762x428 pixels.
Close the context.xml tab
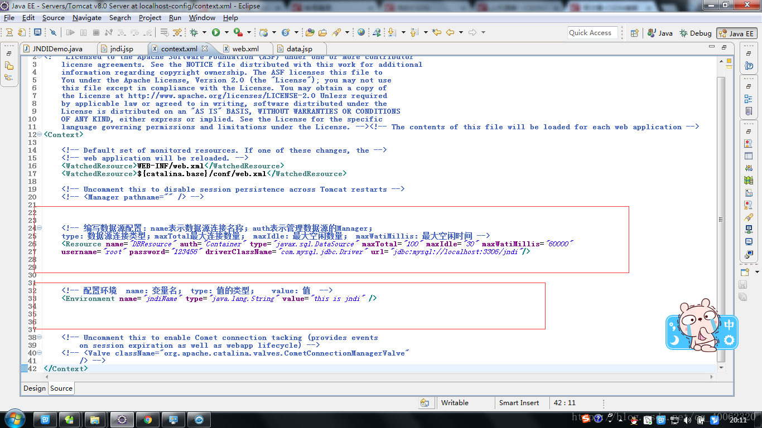tap(205, 48)
